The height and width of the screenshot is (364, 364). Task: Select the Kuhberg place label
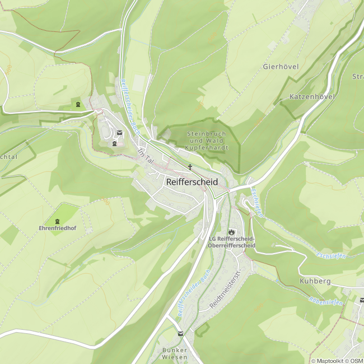coord(315,281)
